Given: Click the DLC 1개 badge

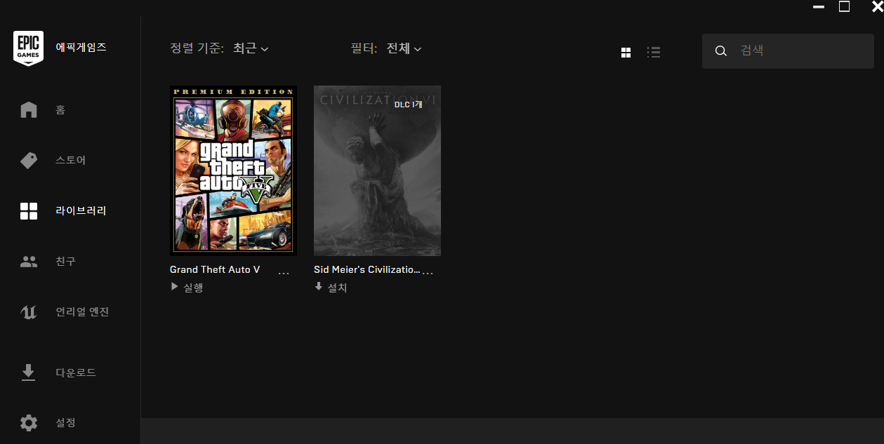Looking at the screenshot, I should click(x=408, y=105).
